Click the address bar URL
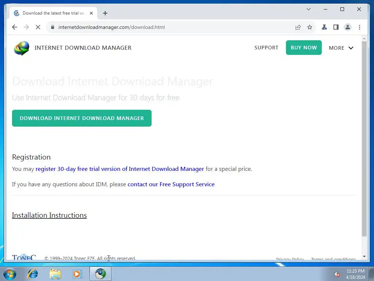This screenshot has width=374, height=281. click(x=112, y=27)
